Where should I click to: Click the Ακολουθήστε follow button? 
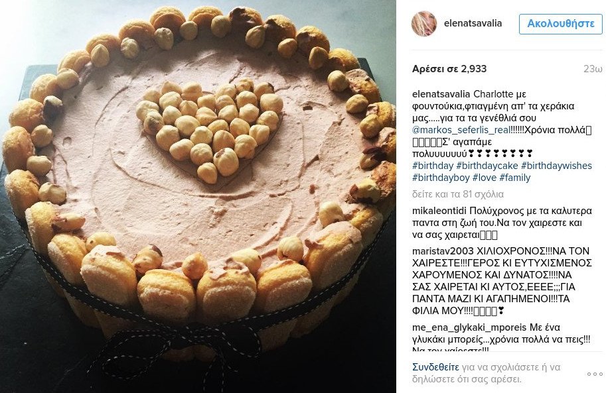pos(560,24)
